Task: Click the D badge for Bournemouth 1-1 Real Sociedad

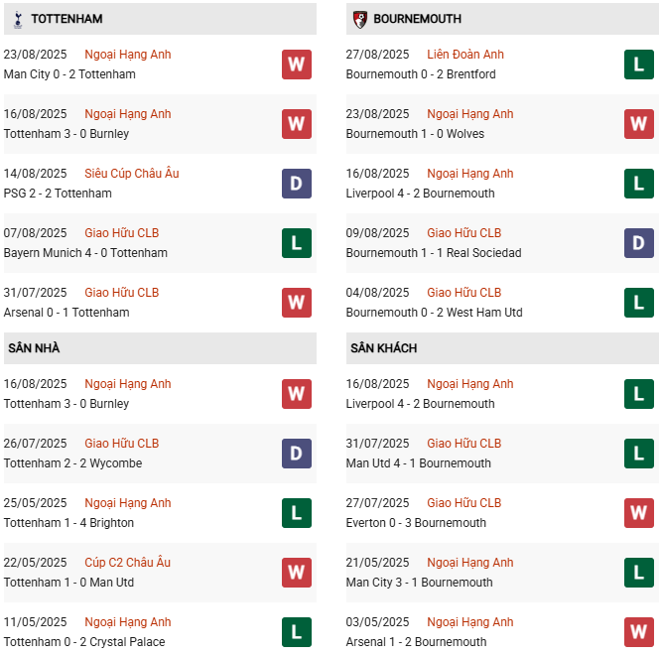Action: click(x=638, y=243)
